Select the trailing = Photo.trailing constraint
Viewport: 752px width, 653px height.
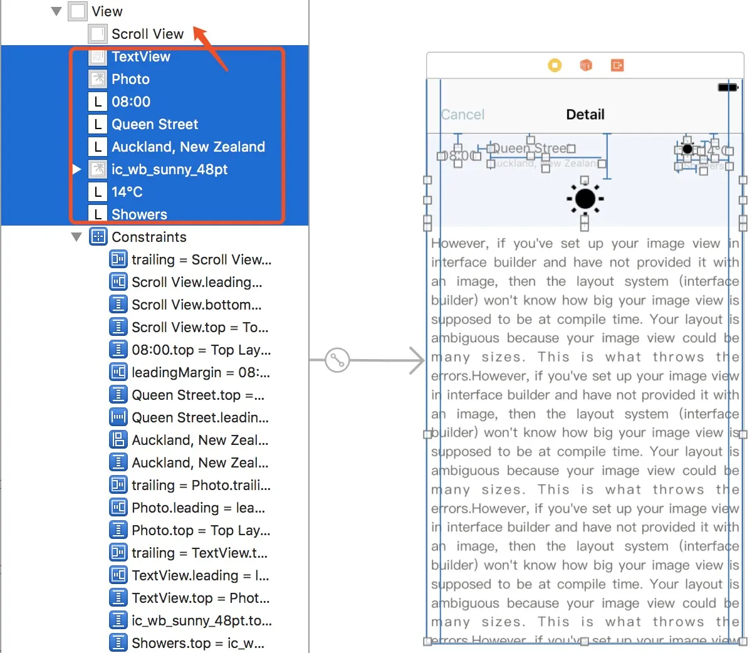(x=154, y=485)
